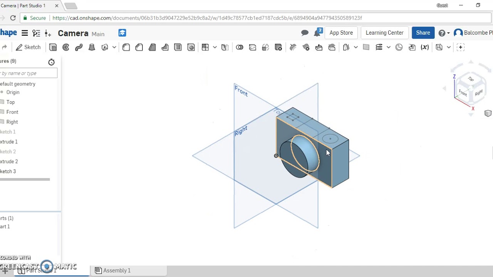Click the Redo arrow
Viewport: 493px width, 277px height.
click(4, 47)
